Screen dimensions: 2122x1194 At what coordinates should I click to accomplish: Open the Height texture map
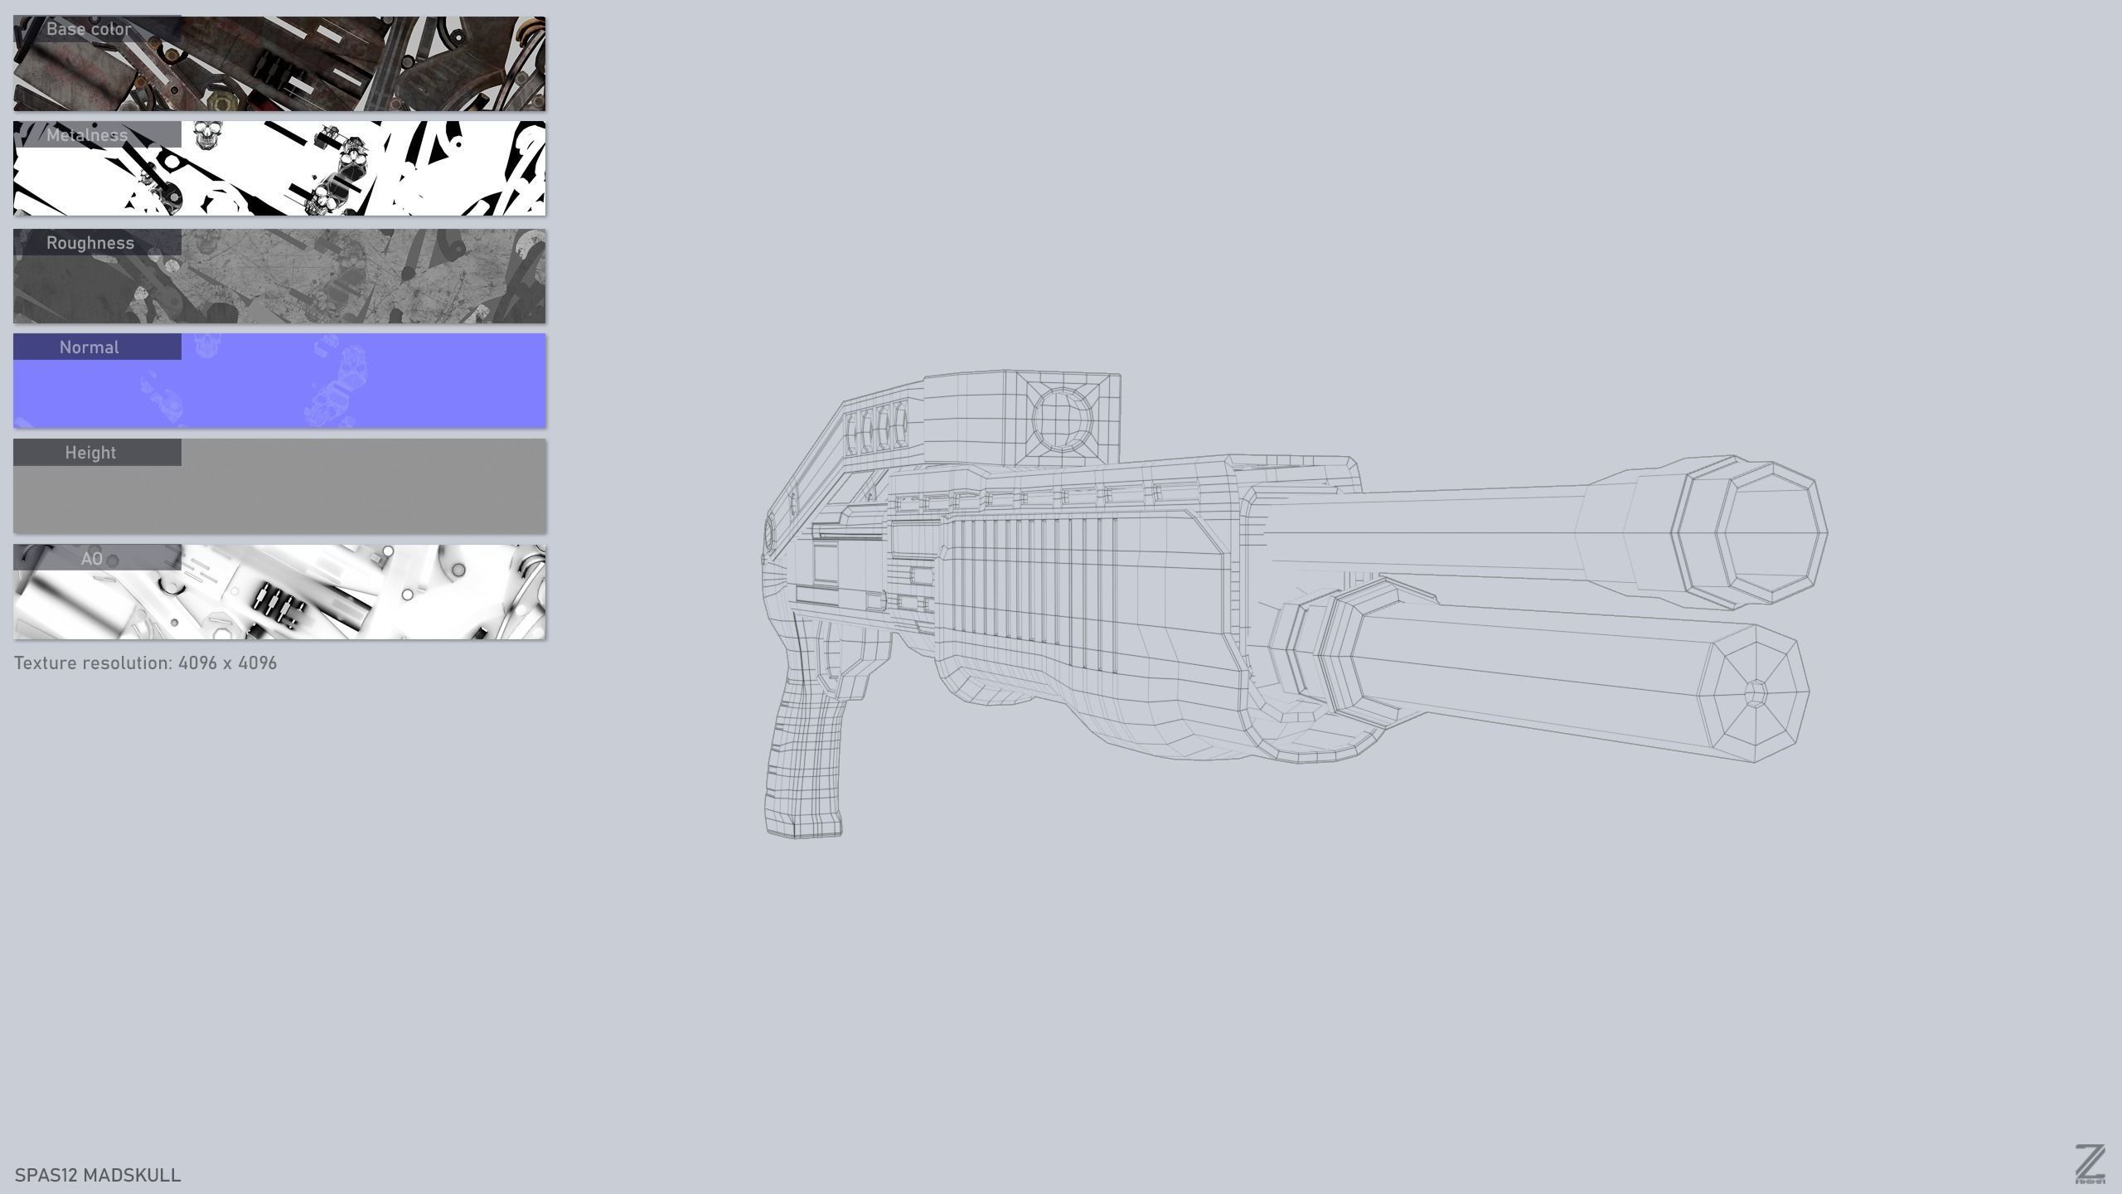pos(279,487)
